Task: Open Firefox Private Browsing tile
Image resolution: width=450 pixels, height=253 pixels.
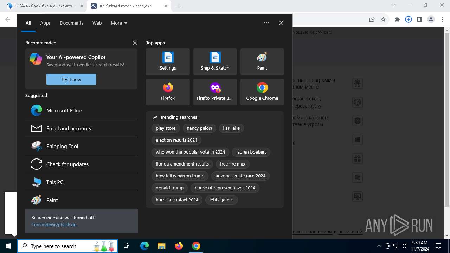Action: (x=215, y=92)
